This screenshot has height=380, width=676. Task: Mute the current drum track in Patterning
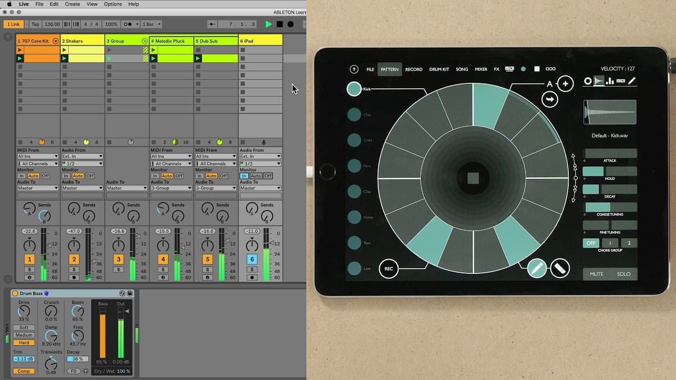pyautogui.click(x=596, y=274)
